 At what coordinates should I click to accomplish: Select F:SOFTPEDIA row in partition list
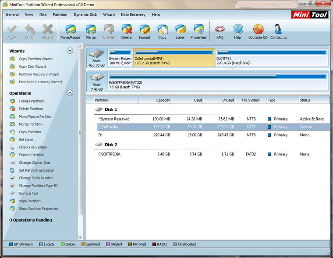(213, 154)
